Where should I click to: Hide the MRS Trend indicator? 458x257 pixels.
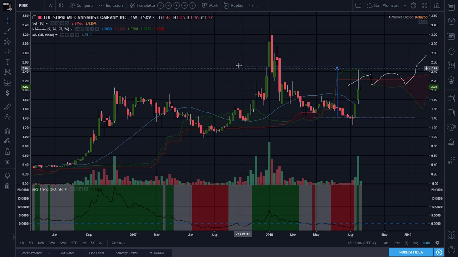click(71, 189)
